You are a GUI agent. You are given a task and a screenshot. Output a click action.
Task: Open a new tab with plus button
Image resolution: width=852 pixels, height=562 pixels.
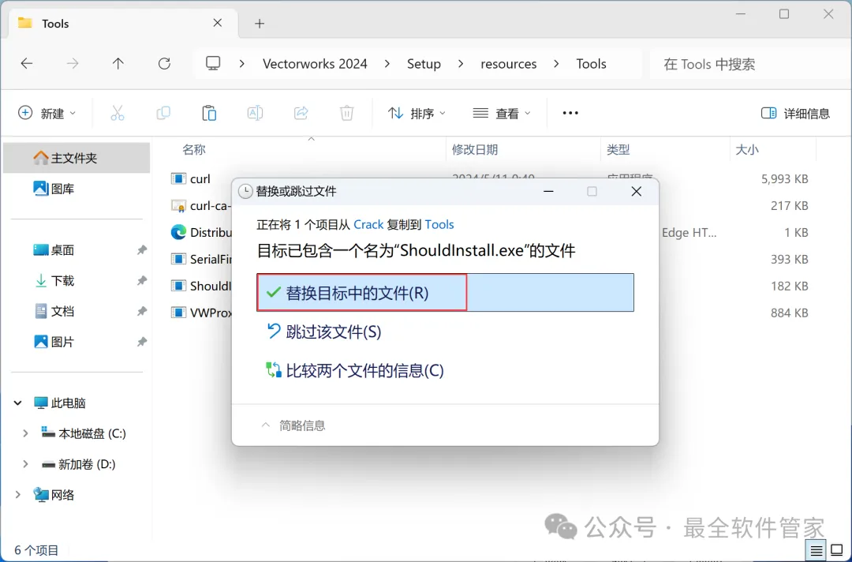coord(260,24)
